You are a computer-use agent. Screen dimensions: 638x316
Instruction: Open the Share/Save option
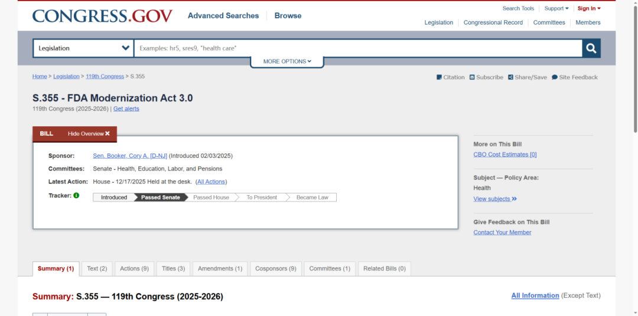510,77
